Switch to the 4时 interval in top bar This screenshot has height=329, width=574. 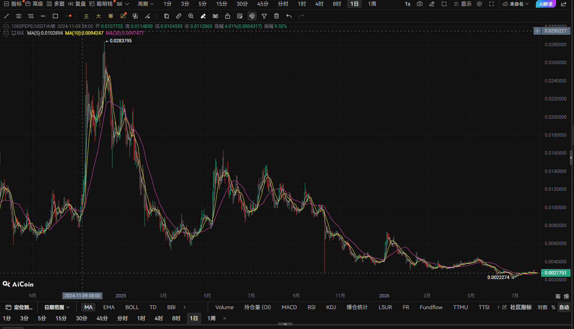click(319, 4)
